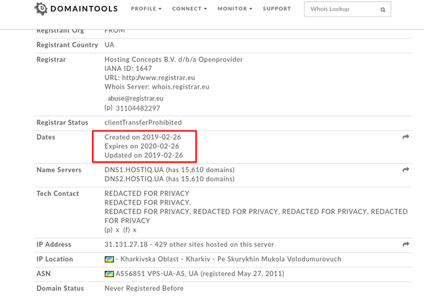The width and height of the screenshot is (424, 296).
Task: Select the 'Created on 2019-02-26' line
Action: pos(143,137)
